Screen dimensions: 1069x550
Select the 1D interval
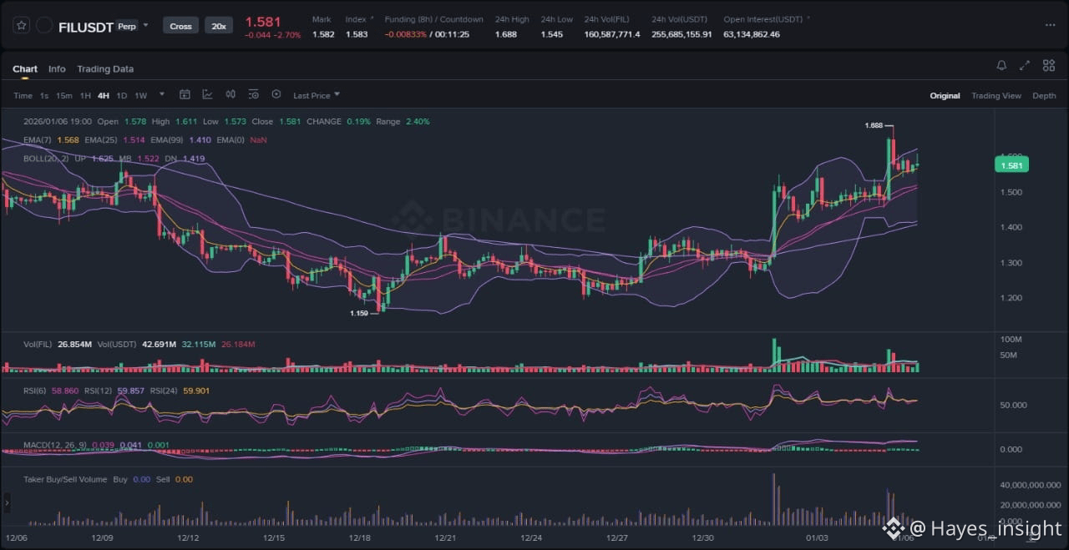click(x=122, y=95)
